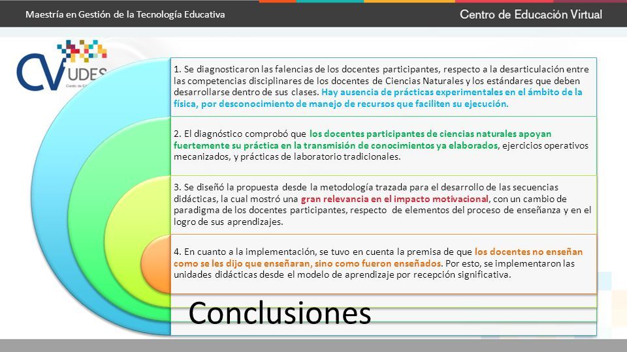Click the 'Maestría en Gestión de la Tecnología Educativa' header text
The height and width of the screenshot is (352, 627).
(x=125, y=15)
